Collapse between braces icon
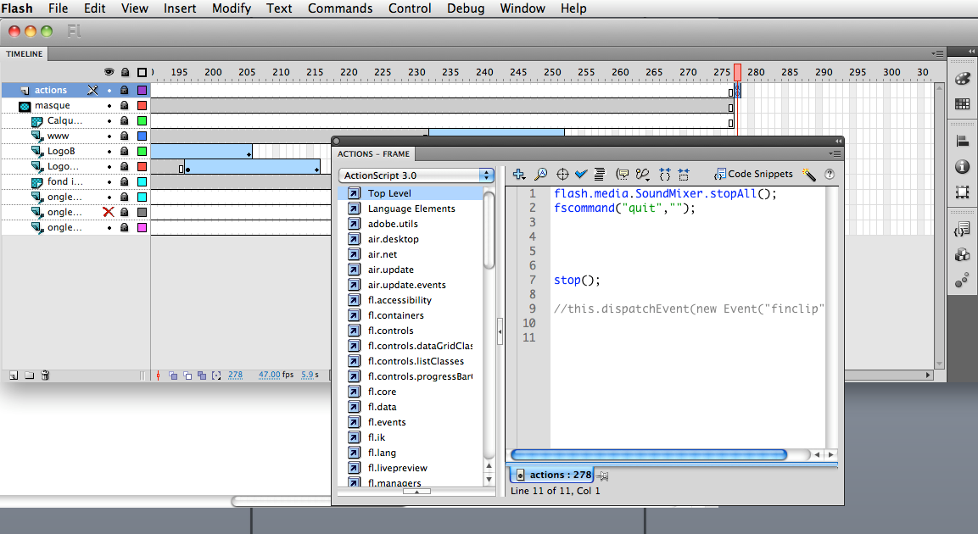Image resolution: width=978 pixels, height=534 pixels. [665, 174]
